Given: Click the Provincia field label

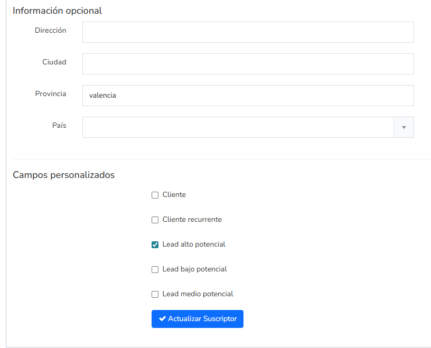Looking at the screenshot, I should (x=51, y=94).
